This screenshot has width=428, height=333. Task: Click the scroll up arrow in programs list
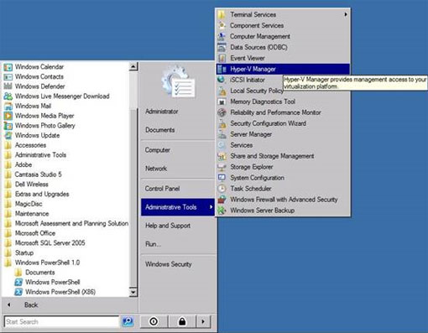pyautogui.click(x=133, y=66)
